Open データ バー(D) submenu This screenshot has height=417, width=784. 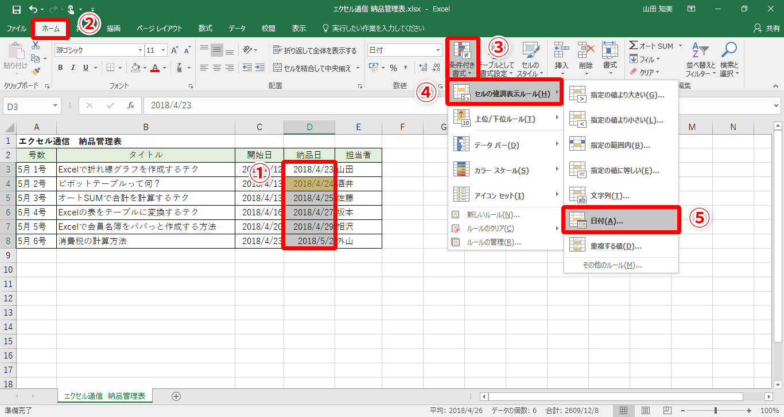506,145
